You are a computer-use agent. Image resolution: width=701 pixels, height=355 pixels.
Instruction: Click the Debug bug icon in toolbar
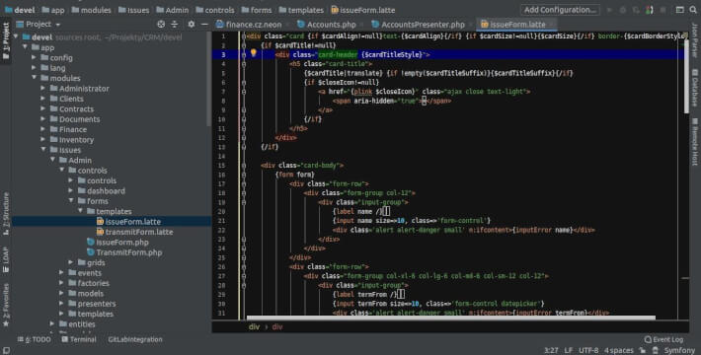(623, 10)
